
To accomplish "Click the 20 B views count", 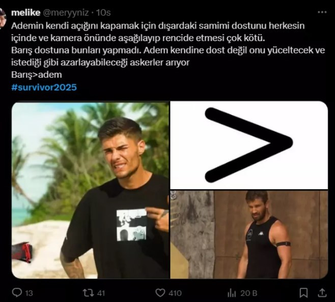I will pos(247,292).
